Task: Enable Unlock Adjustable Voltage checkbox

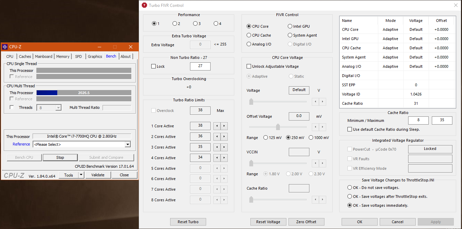Action: click(249, 66)
